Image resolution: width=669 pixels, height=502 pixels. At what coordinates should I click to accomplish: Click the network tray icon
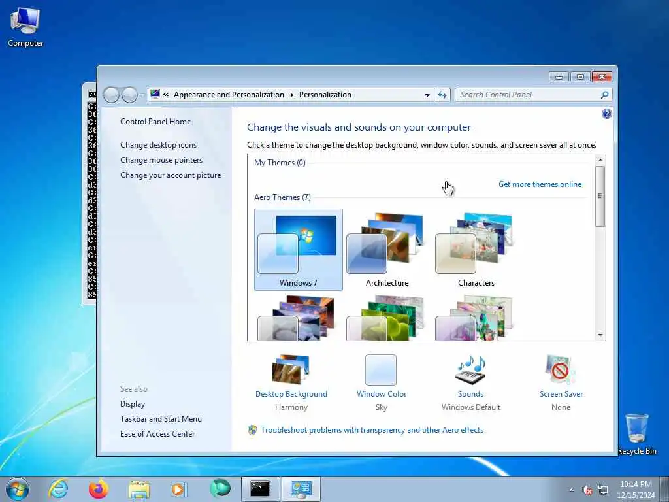pyautogui.click(x=603, y=490)
